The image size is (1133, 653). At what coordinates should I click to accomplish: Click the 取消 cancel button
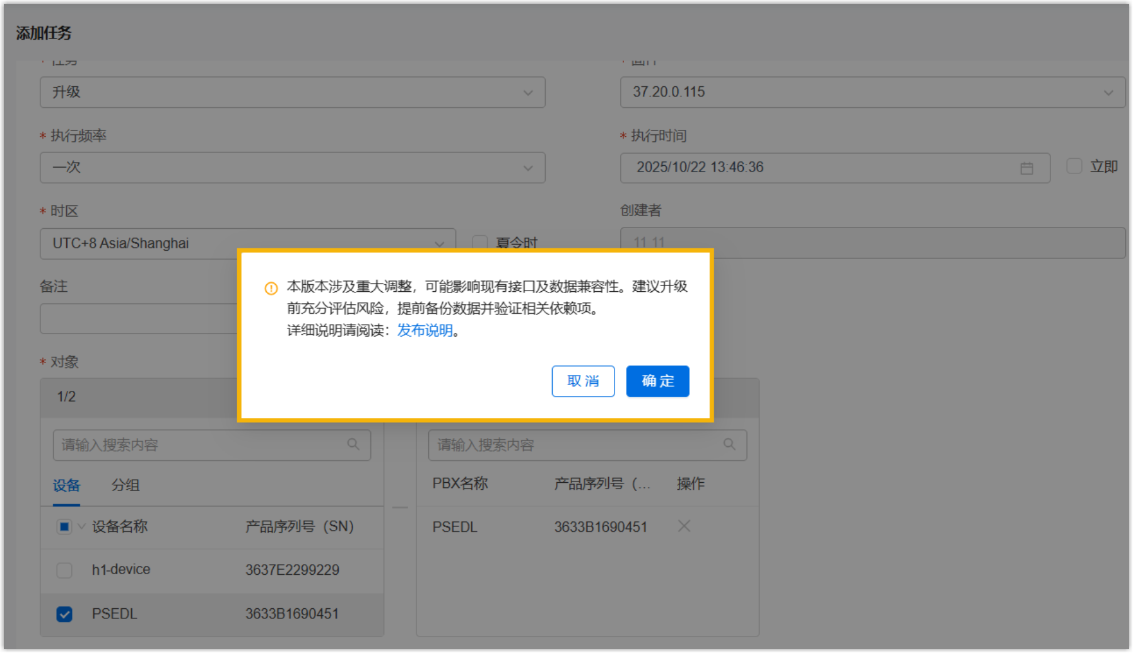[583, 381]
